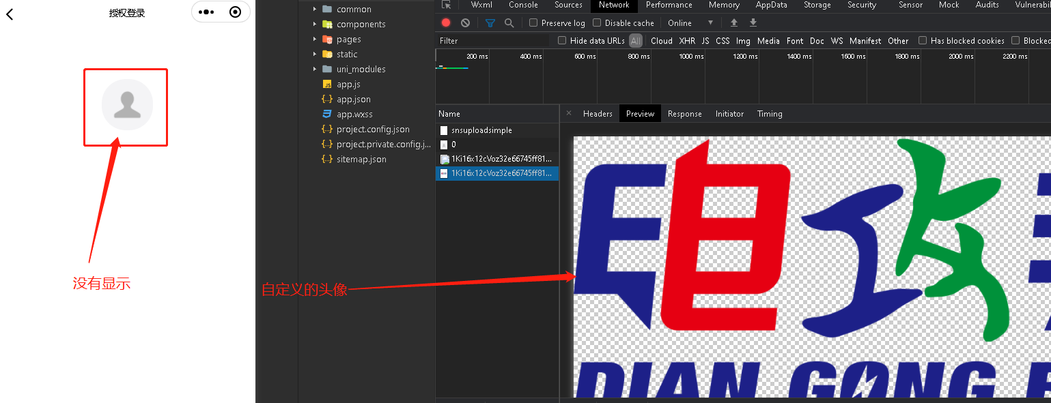The width and height of the screenshot is (1051, 403).
Task: Switch to the Sources tab
Action: pyautogui.click(x=568, y=5)
